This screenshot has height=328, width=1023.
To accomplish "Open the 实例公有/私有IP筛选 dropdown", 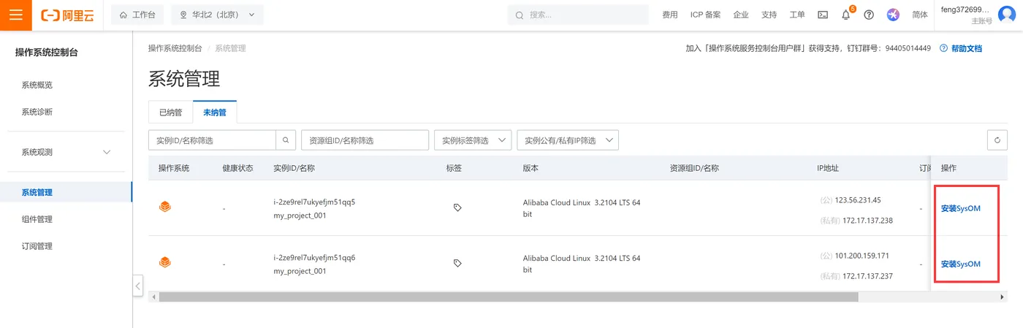I will 567,140.
